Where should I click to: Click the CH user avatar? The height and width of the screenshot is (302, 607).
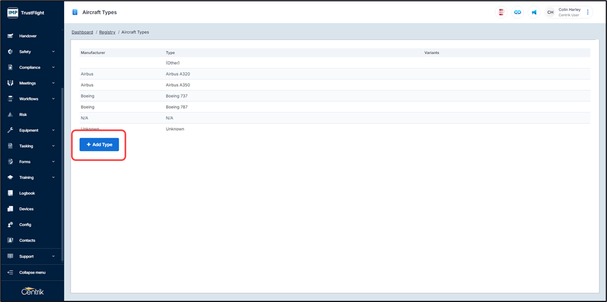[550, 12]
